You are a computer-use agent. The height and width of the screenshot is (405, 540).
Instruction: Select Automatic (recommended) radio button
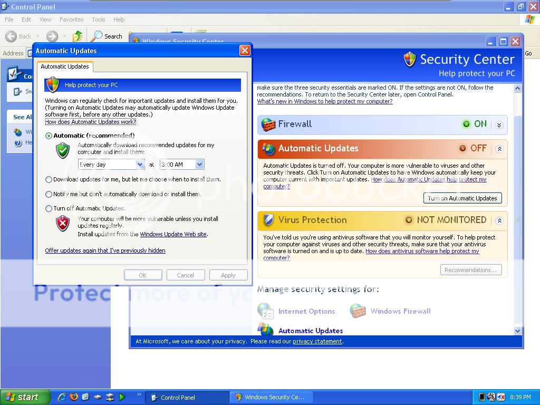click(49, 136)
